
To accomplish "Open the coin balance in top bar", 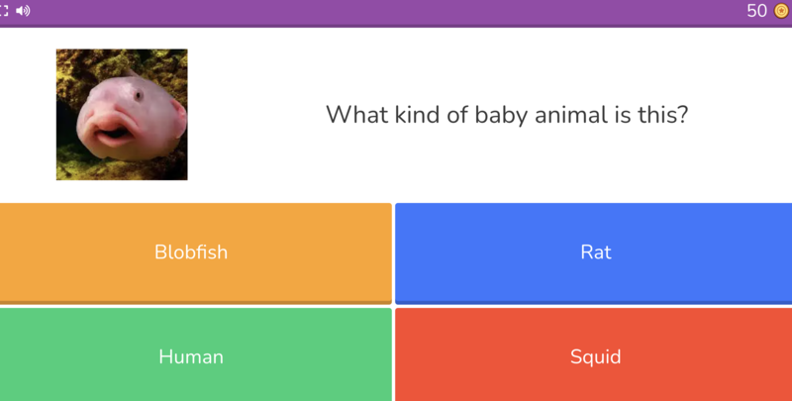I will coord(767,11).
